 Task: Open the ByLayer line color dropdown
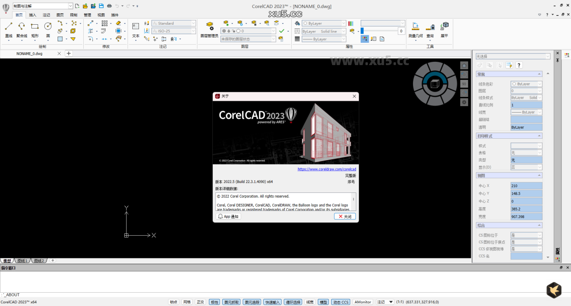(344, 23)
